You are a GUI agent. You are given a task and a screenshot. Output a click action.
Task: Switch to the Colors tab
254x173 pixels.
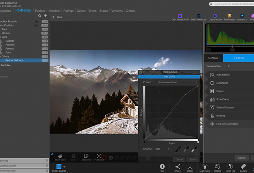pos(81,11)
